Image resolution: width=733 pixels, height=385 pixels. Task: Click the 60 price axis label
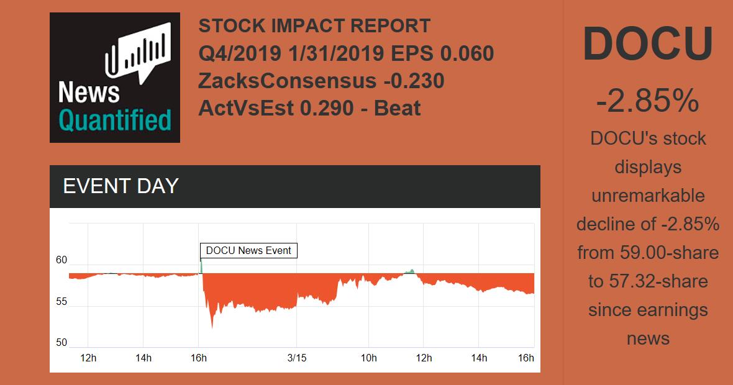[61, 260]
